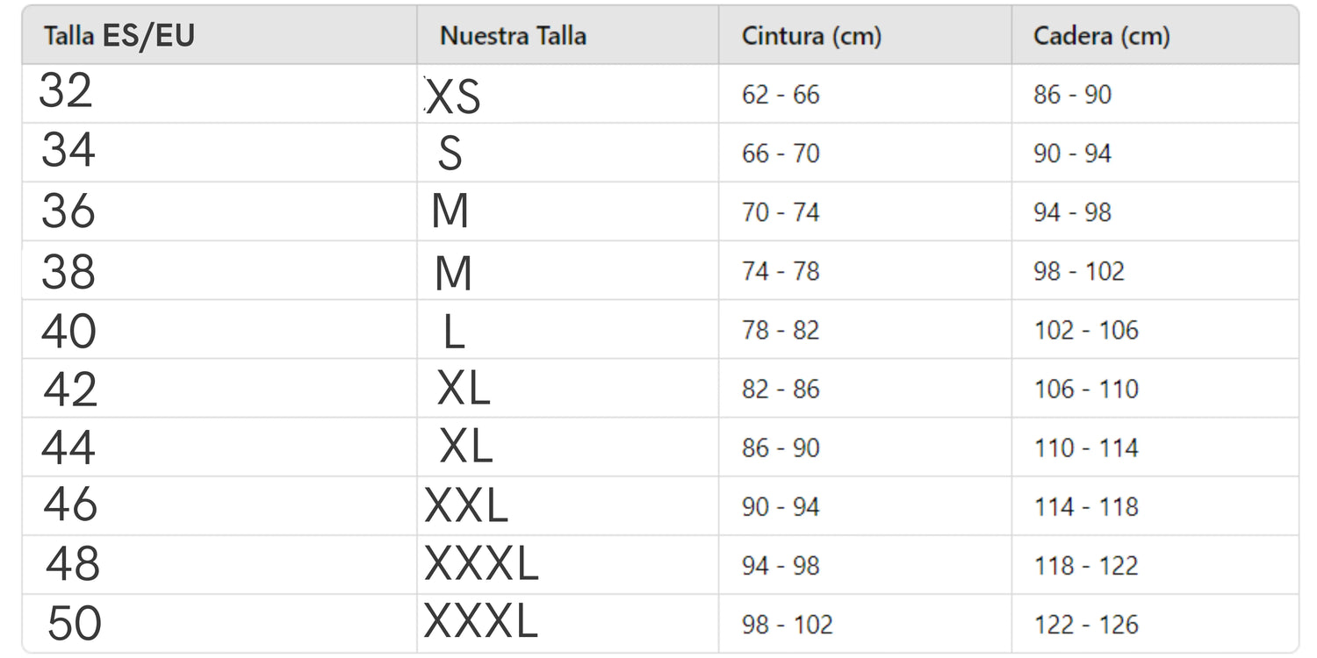Viewport: 1317px width, 658px height.
Task: Click the size 46 cell
Action: click(x=70, y=504)
